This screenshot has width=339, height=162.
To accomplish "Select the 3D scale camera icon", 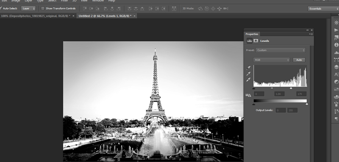I will (226, 8).
